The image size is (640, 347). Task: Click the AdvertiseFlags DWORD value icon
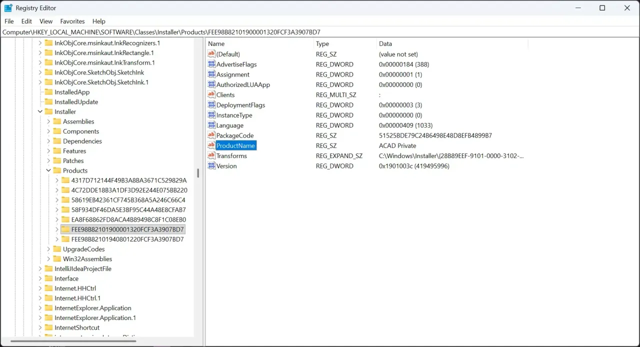211,64
